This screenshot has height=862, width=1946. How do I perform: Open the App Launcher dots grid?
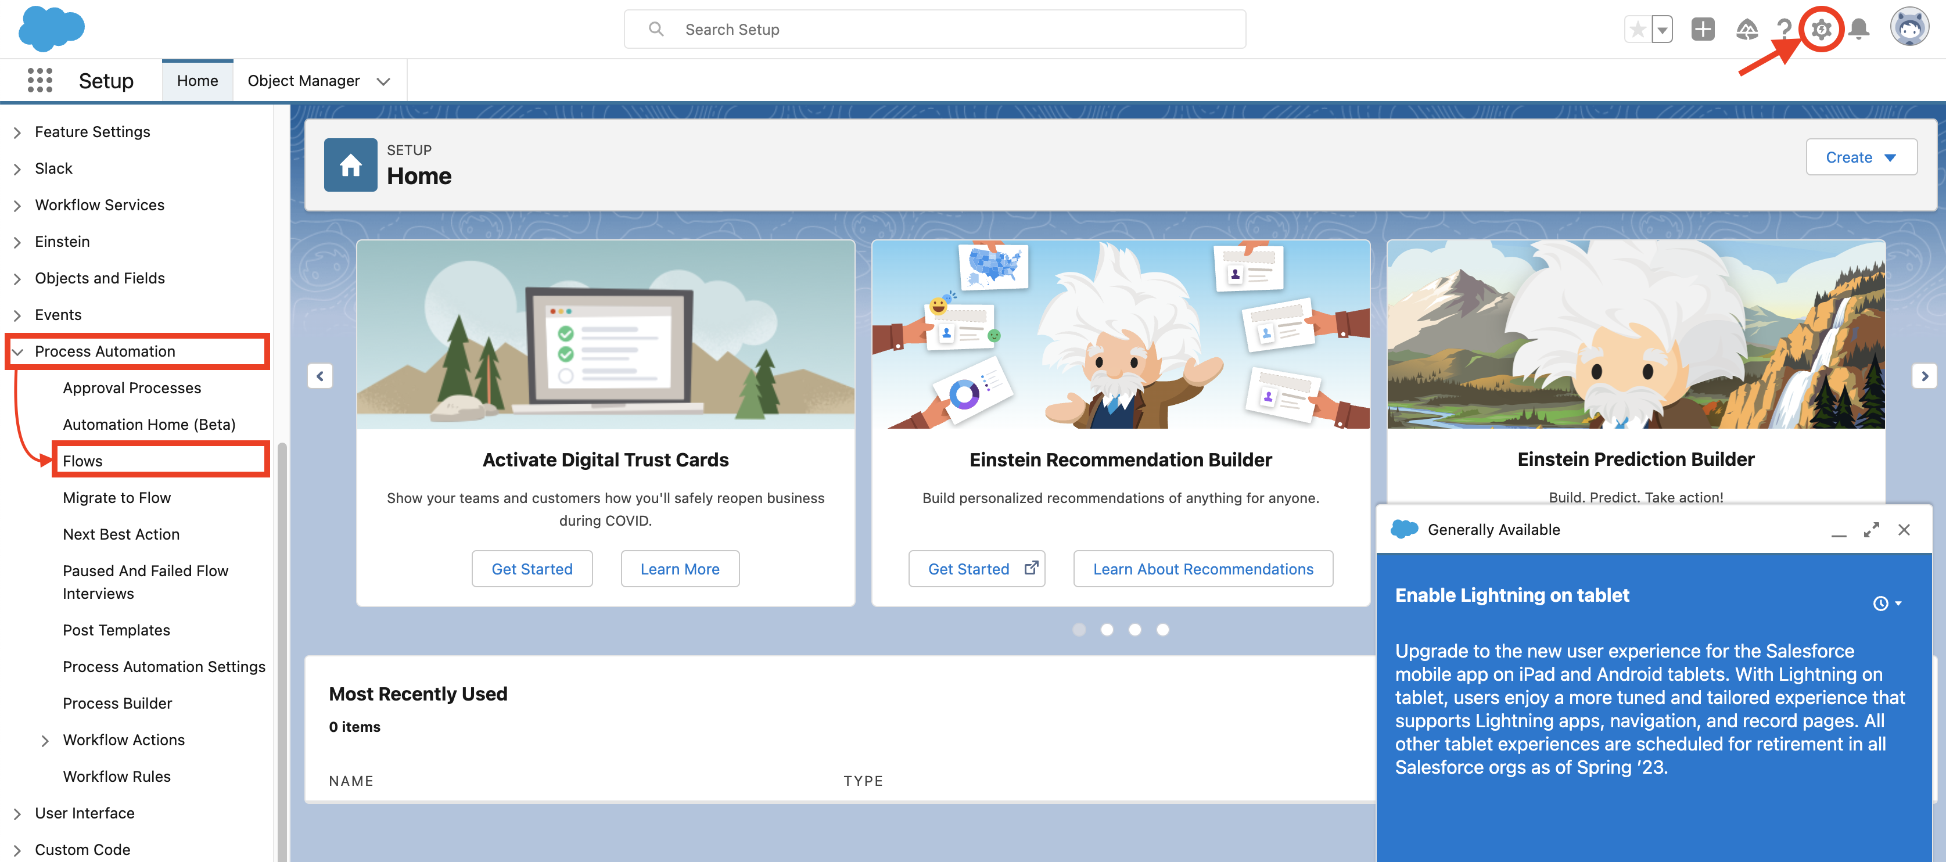click(40, 80)
